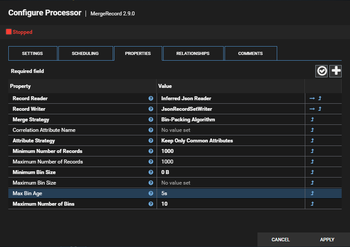Click help icon for Correlation Attribute Name
This screenshot has width=350, height=247.
coord(151,130)
